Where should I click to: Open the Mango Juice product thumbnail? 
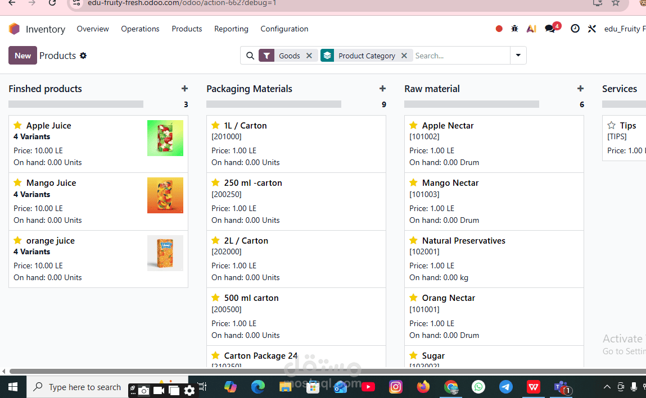(x=165, y=195)
